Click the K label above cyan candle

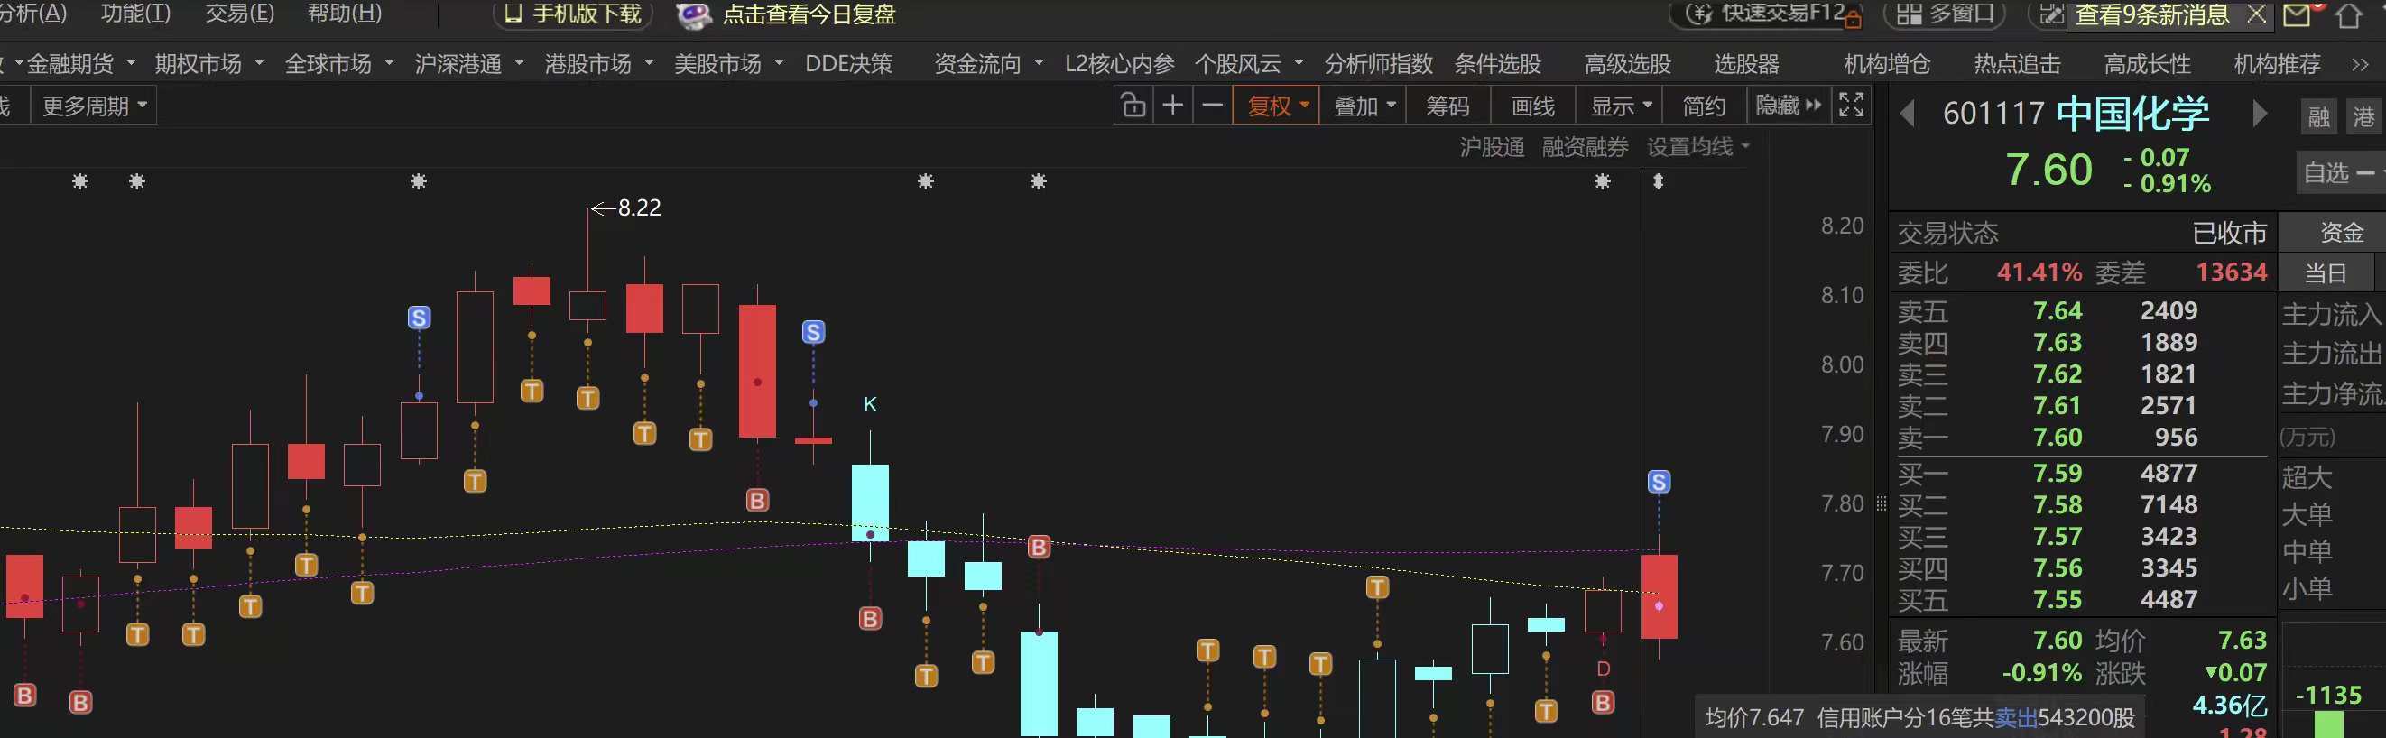tap(870, 403)
